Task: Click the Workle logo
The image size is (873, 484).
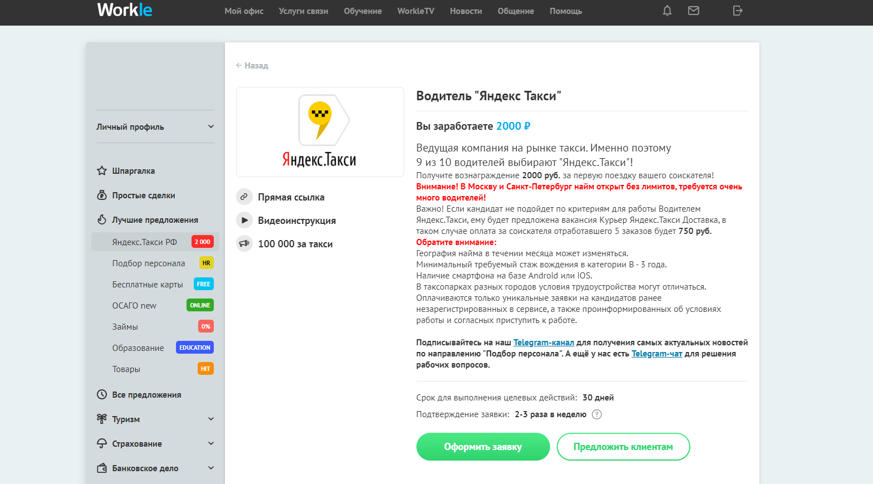Action: [x=125, y=10]
